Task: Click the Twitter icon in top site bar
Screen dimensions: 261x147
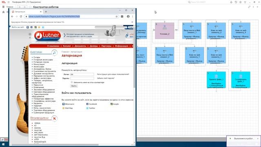Action: [x=43, y=27]
